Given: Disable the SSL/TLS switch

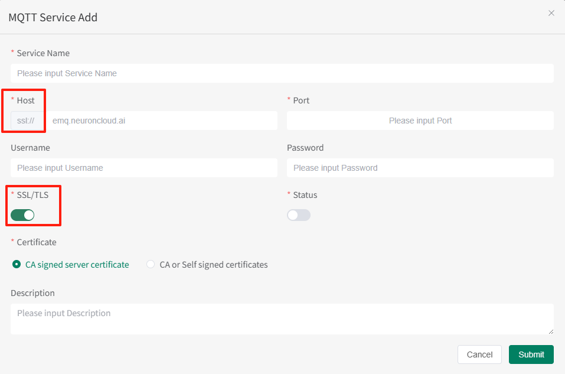Looking at the screenshot, I should pyautogui.click(x=22, y=215).
